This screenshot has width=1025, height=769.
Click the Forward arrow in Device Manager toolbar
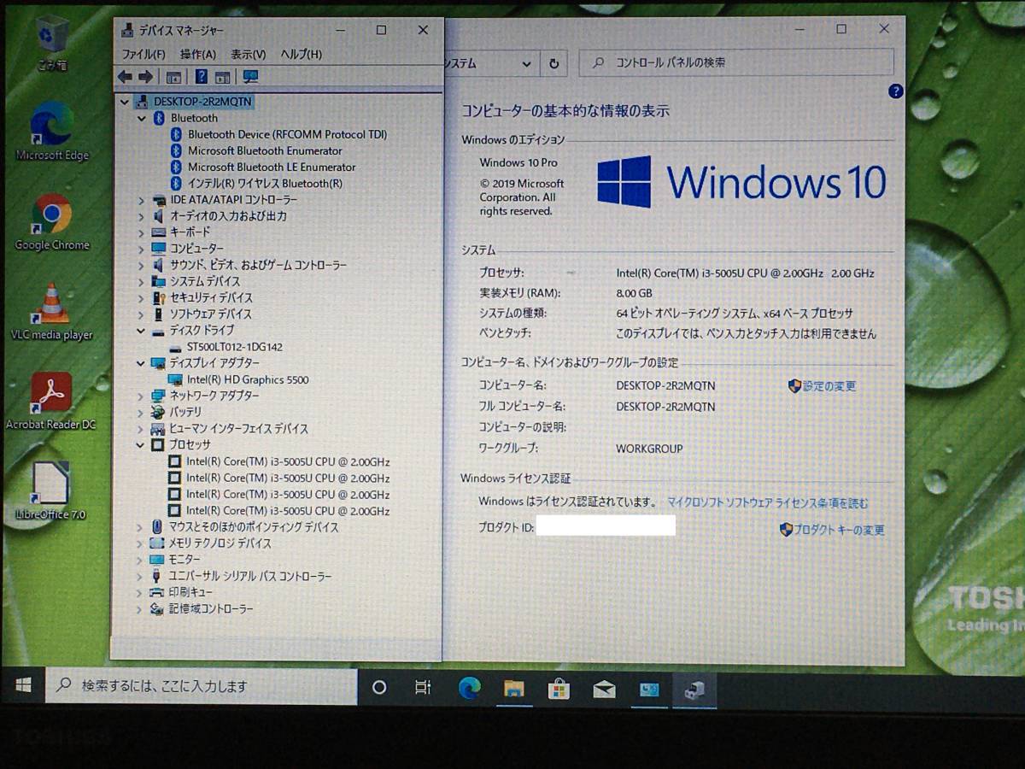point(145,77)
